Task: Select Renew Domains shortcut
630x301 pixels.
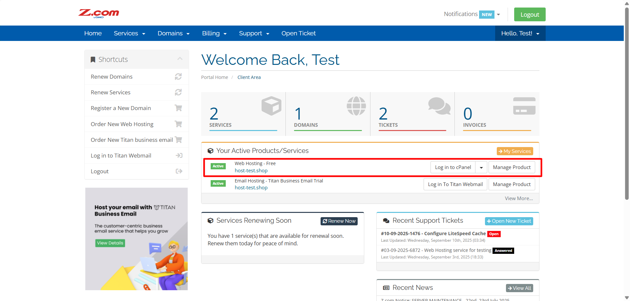Action: pyautogui.click(x=136, y=77)
